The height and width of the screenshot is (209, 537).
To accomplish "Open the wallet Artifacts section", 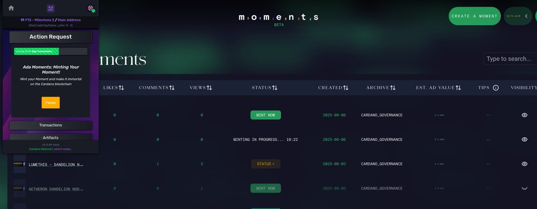I will pyautogui.click(x=51, y=138).
